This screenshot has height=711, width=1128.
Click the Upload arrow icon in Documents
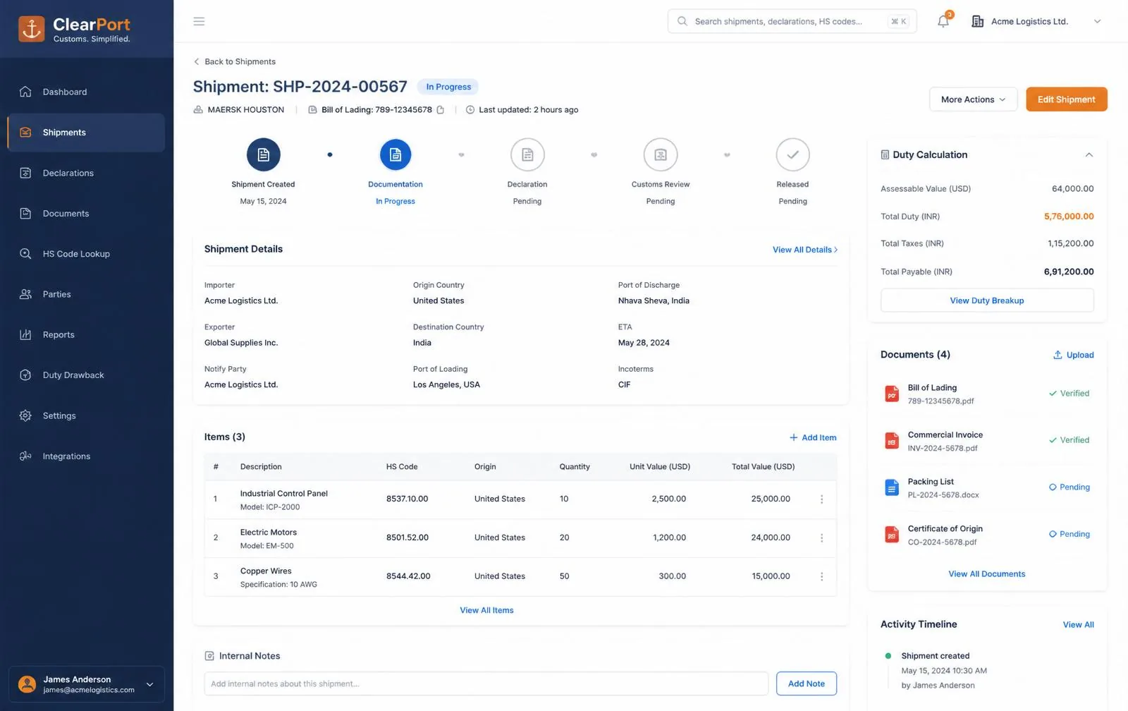tap(1057, 355)
